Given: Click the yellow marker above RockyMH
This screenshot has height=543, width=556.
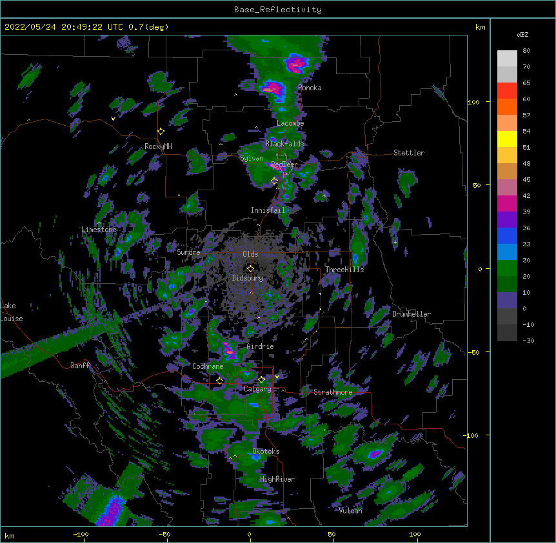Looking at the screenshot, I should [161, 132].
